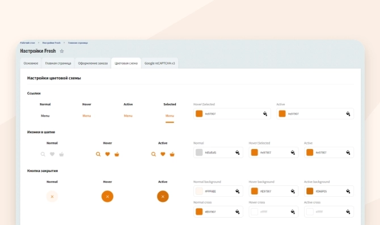
Task: Edit #d5d5d5 value in icons Normal input
Action: [218, 152]
